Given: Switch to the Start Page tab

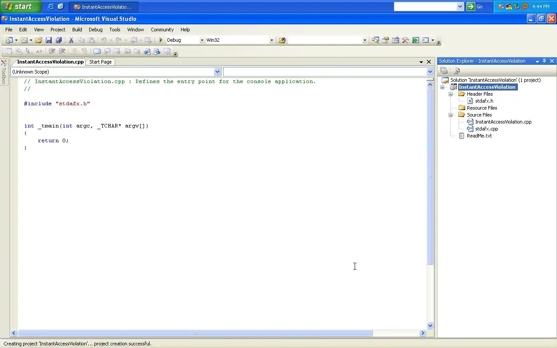Looking at the screenshot, I should [x=101, y=62].
